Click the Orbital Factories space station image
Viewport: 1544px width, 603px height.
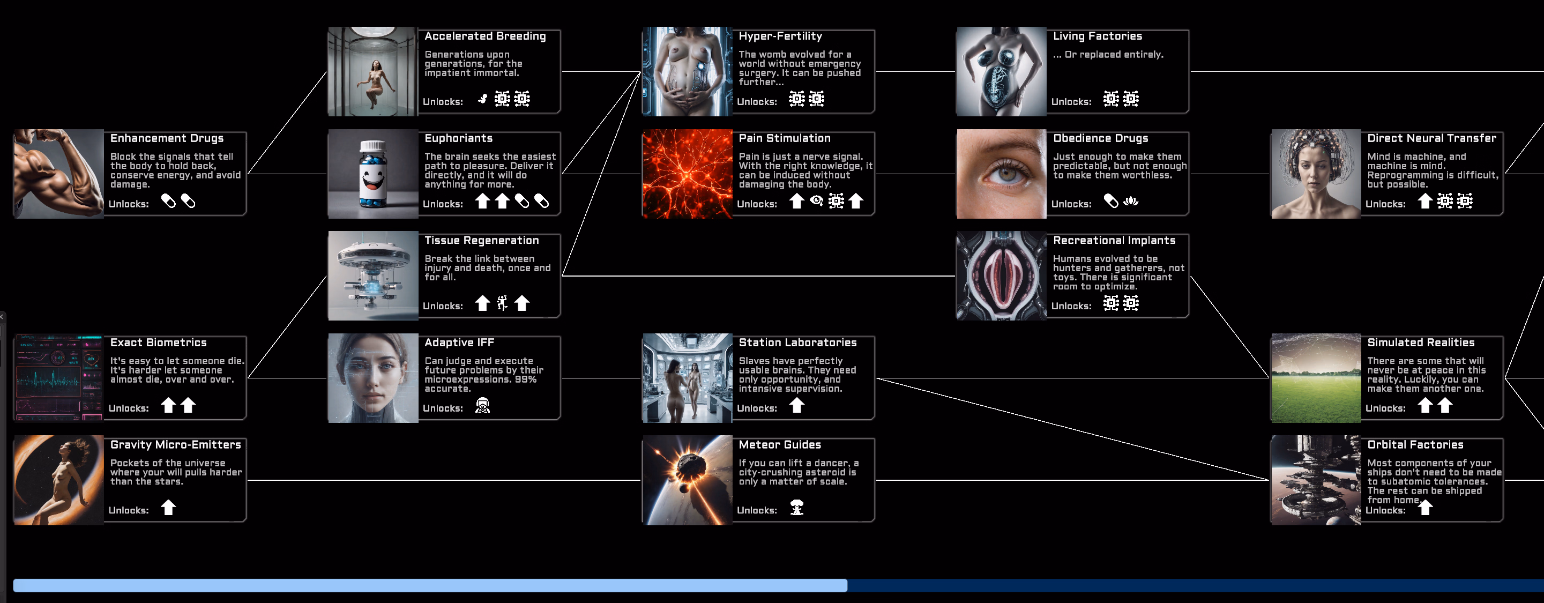(x=1316, y=480)
